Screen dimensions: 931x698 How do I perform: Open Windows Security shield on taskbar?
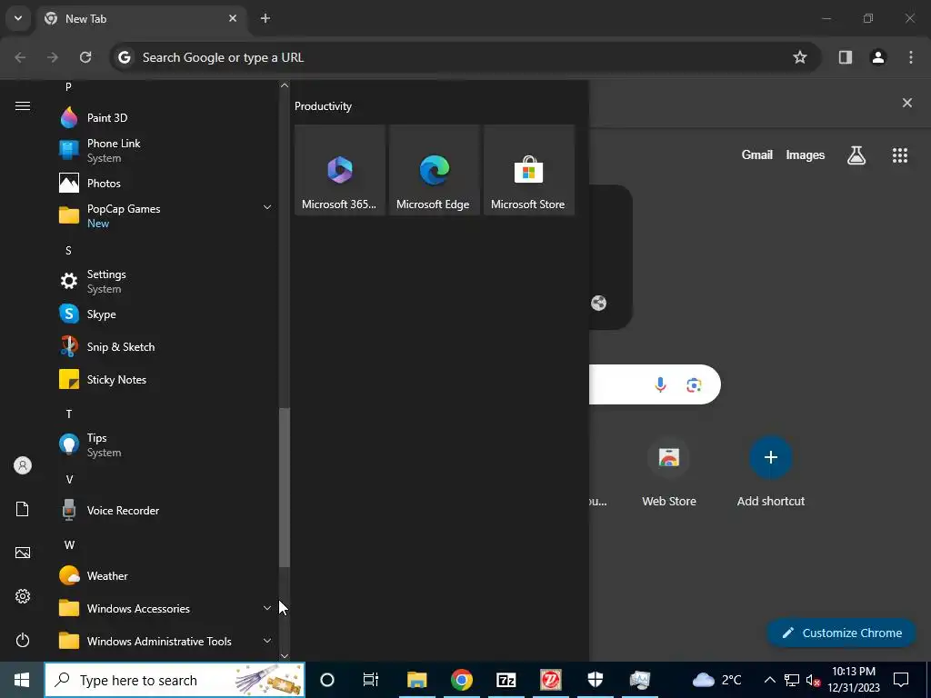595,680
